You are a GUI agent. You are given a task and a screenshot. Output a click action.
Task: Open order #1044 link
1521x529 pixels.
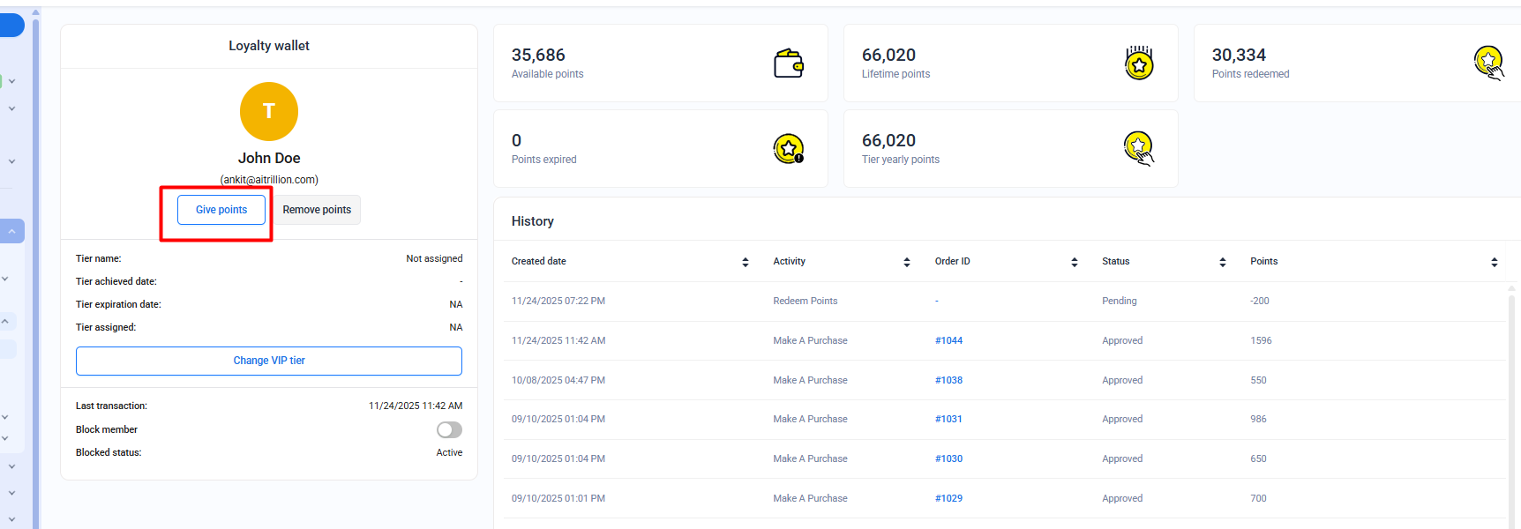click(948, 340)
